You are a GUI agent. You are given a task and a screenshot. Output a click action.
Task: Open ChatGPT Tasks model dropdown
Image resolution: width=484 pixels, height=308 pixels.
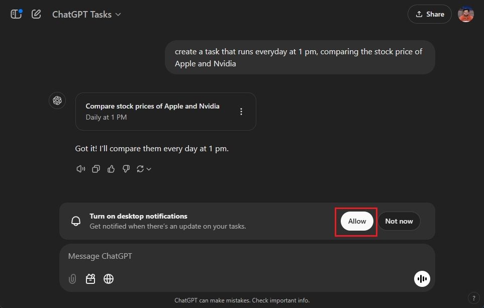pyautogui.click(x=86, y=14)
